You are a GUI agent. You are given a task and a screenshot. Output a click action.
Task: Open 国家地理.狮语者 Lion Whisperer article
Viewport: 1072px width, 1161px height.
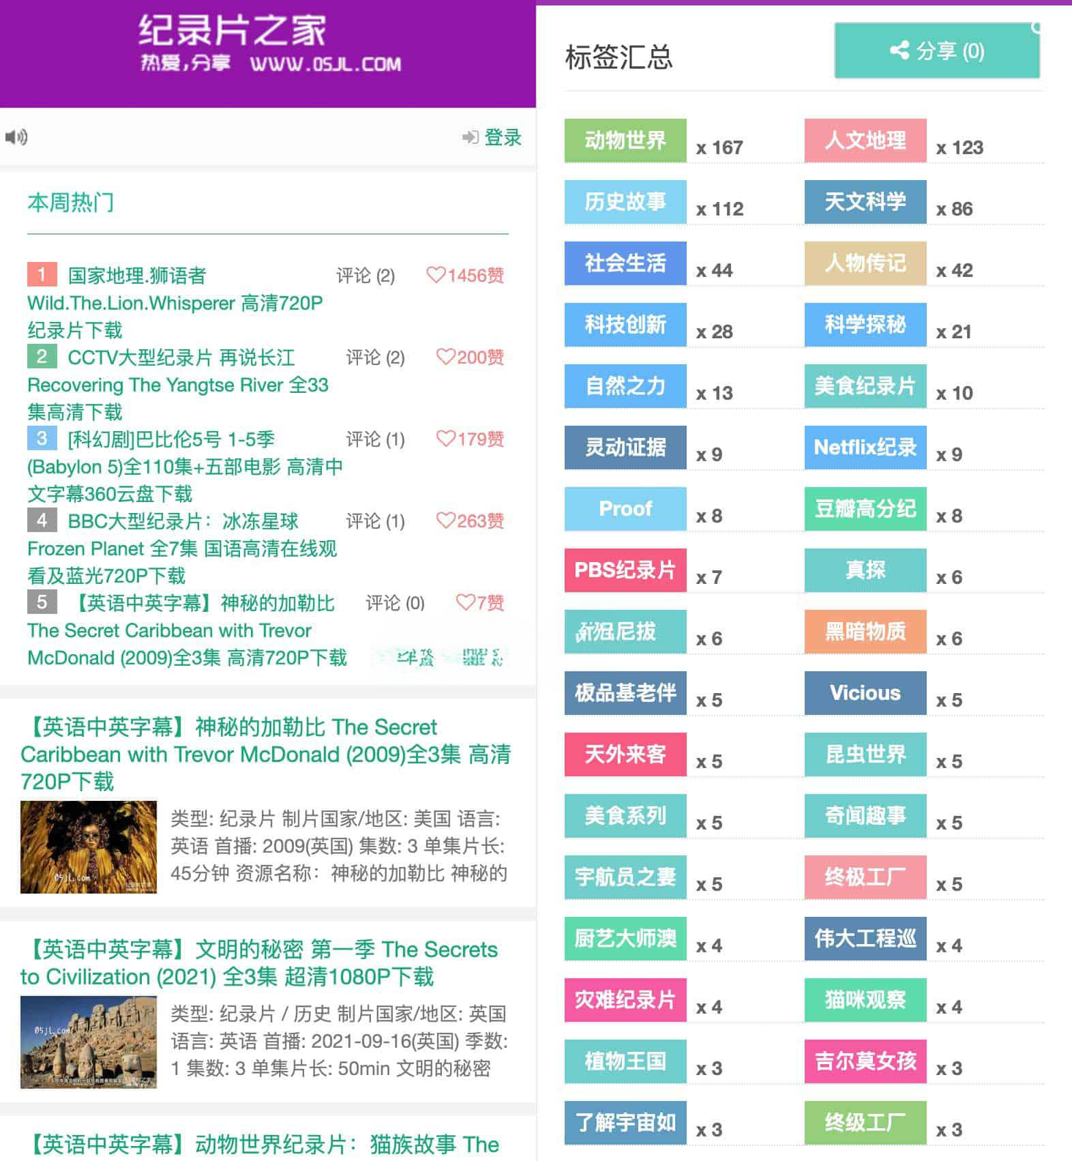point(175,303)
